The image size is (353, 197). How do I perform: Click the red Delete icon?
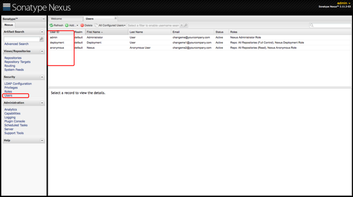click(82, 26)
